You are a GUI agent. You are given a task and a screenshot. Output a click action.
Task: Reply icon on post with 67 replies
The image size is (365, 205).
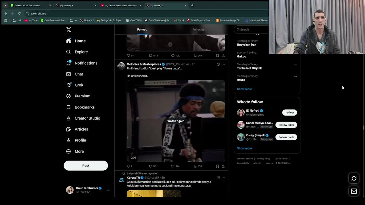128,56
